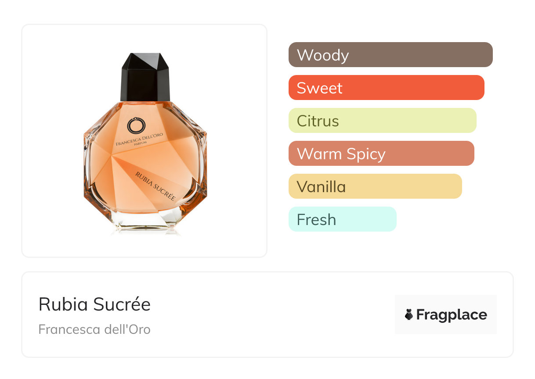Choose the Warm Spicy accord bar
Viewport: 535px width, 379px height.
click(x=381, y=154)
